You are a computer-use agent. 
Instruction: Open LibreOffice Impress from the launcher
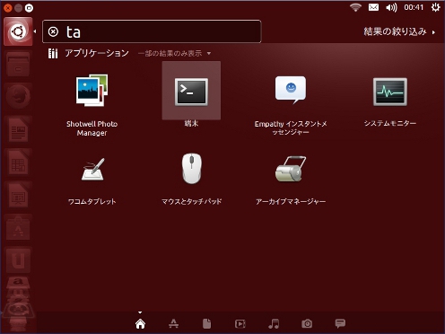18,196
